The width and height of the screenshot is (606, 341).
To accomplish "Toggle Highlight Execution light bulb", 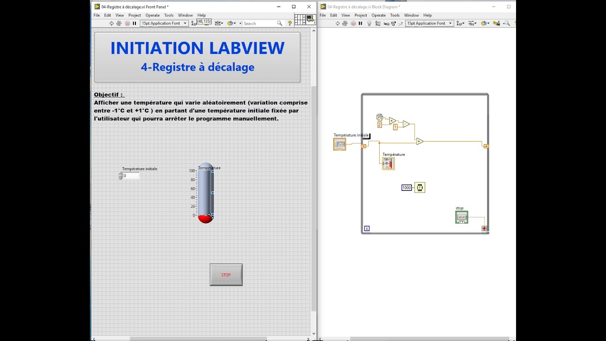I will pos(369,23).
